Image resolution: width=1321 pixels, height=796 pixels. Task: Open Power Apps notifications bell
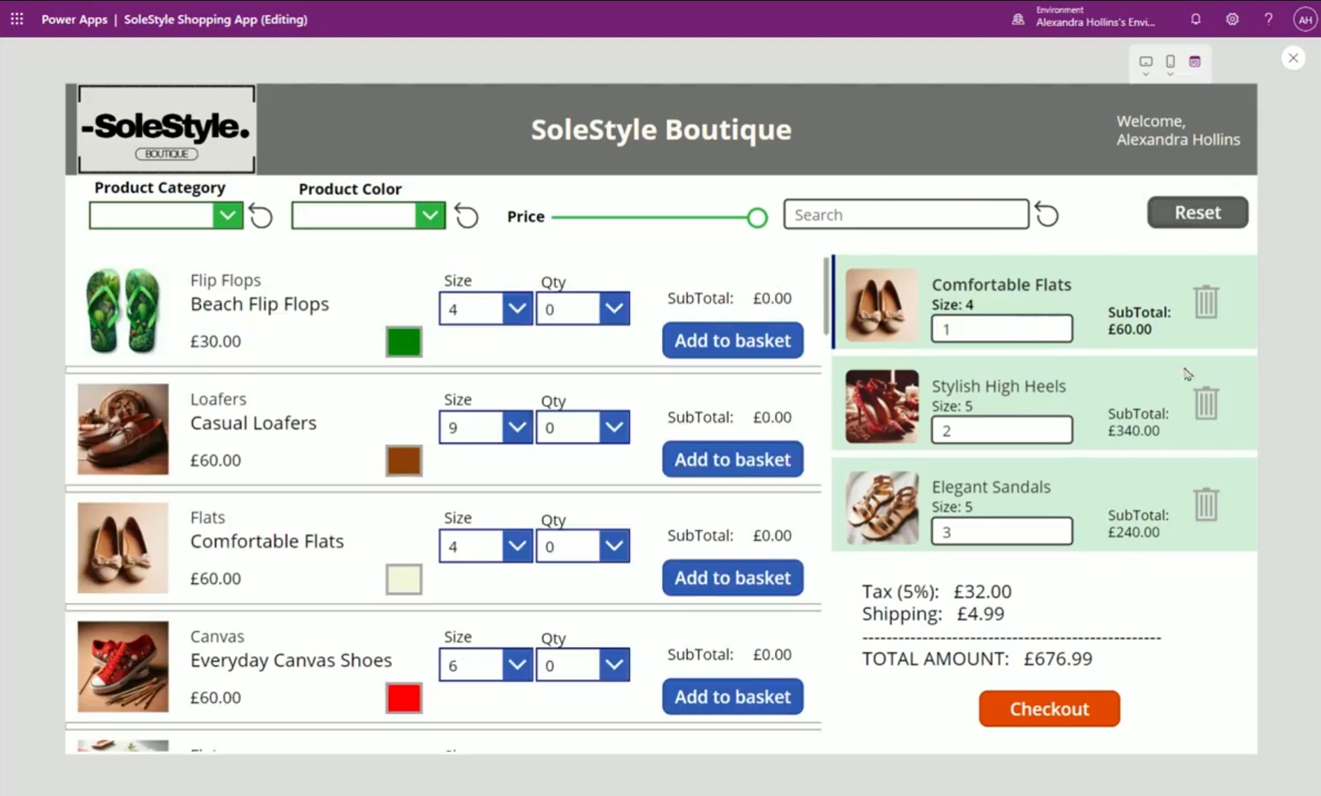coord(1195,19)
